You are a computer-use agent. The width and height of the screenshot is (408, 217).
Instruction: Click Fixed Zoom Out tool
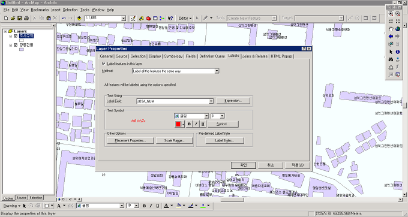click(398, 22)
